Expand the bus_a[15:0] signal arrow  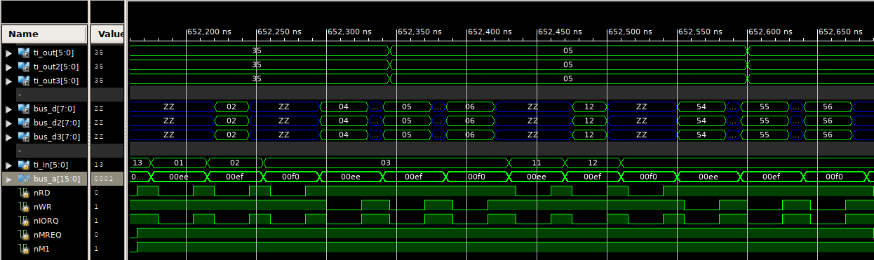9,179
